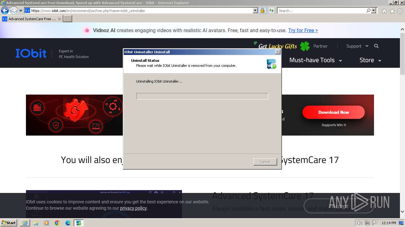Click the thumbs-up Vidnoz icon

pos(86,30)
